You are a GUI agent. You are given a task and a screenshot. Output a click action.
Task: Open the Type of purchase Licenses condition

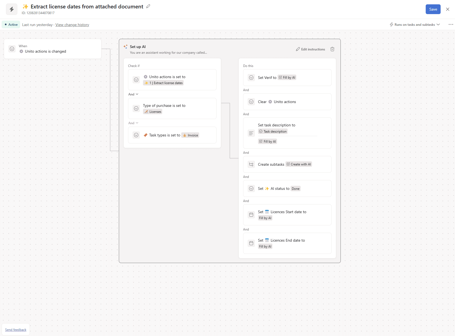172,108
